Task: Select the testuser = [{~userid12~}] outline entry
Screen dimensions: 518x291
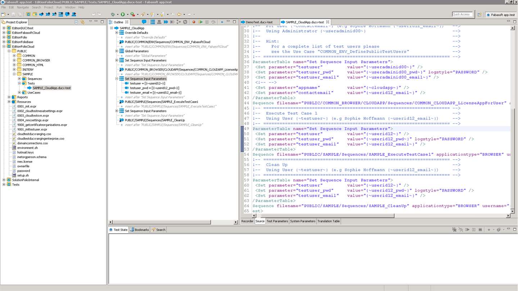Action: tap(145, 84)
